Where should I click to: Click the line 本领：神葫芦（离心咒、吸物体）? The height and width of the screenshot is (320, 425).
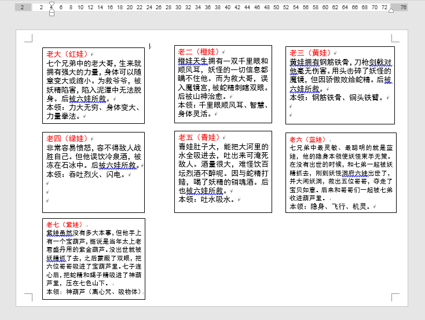pos(94,292)
